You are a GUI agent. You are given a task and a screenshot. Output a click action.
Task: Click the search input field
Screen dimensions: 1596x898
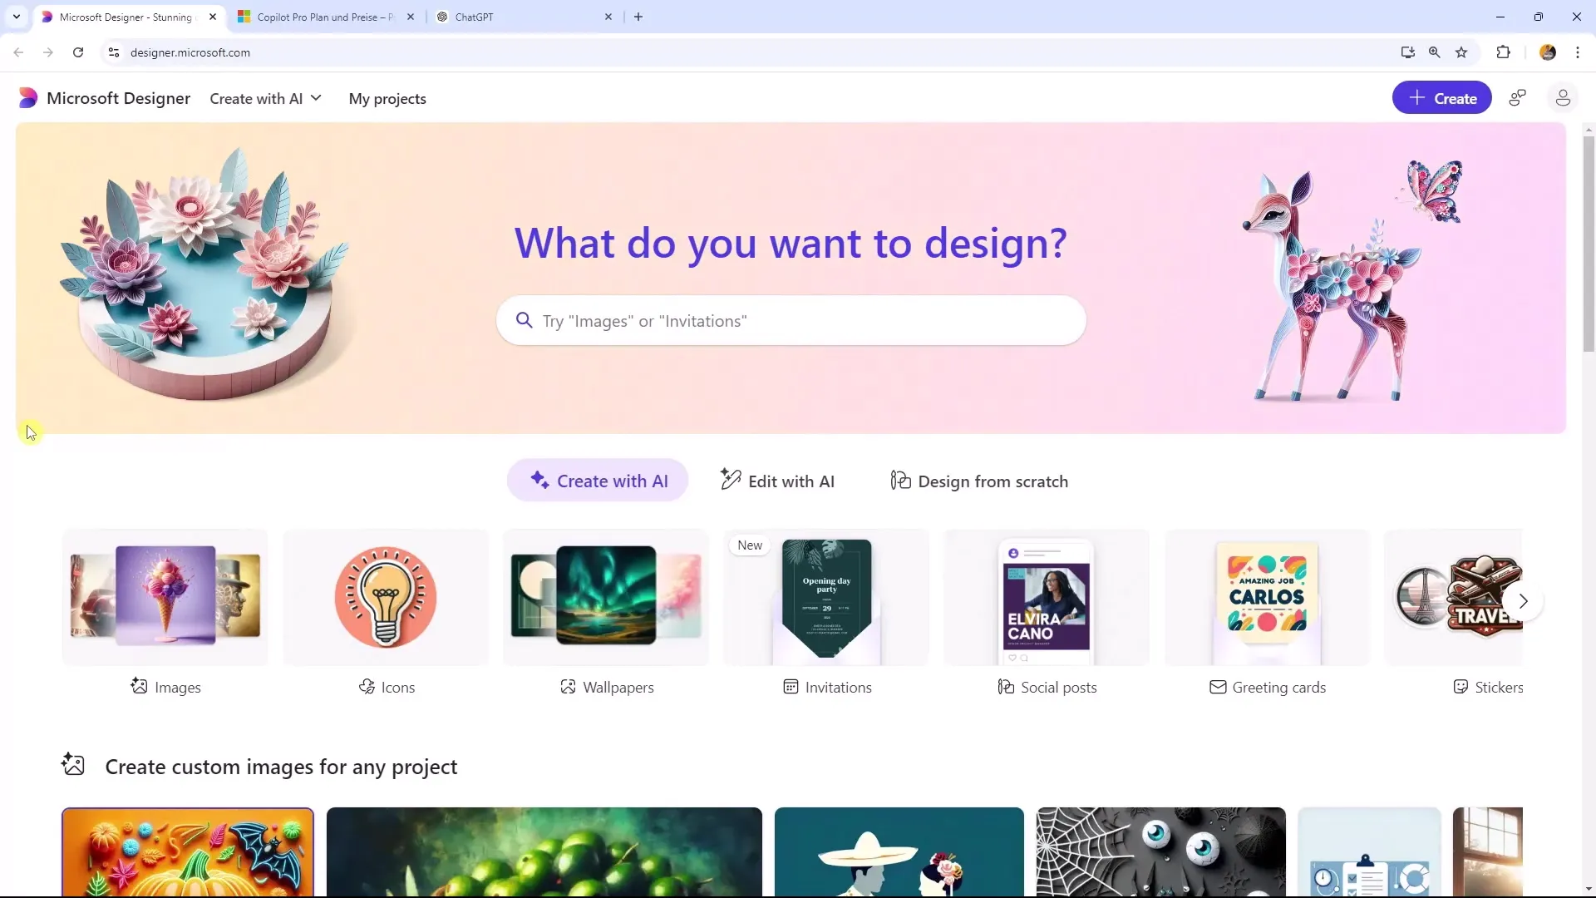(x=791, y=320)
